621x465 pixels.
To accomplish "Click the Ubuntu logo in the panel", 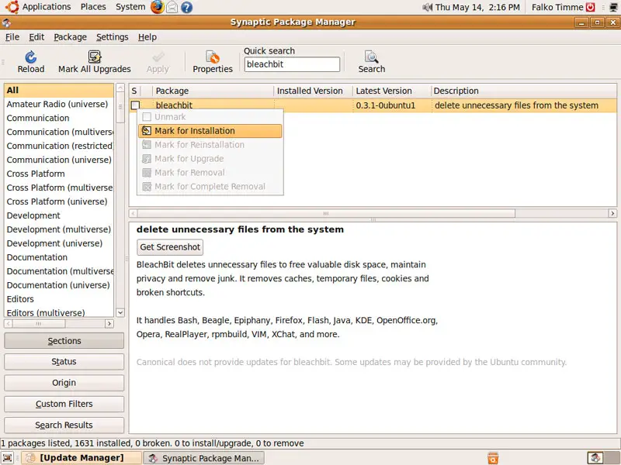I will point(12,7).
